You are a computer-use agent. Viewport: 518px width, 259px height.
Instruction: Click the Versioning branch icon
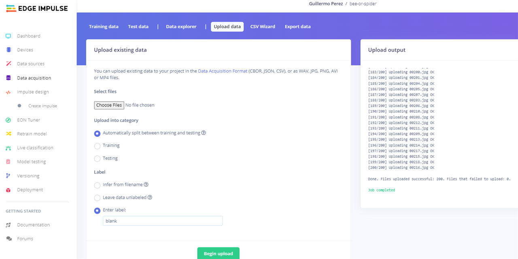(8, 176)
